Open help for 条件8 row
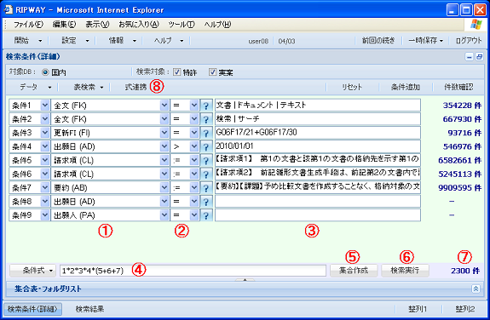Viewport: 490px width, 320px height. point(206,202)
